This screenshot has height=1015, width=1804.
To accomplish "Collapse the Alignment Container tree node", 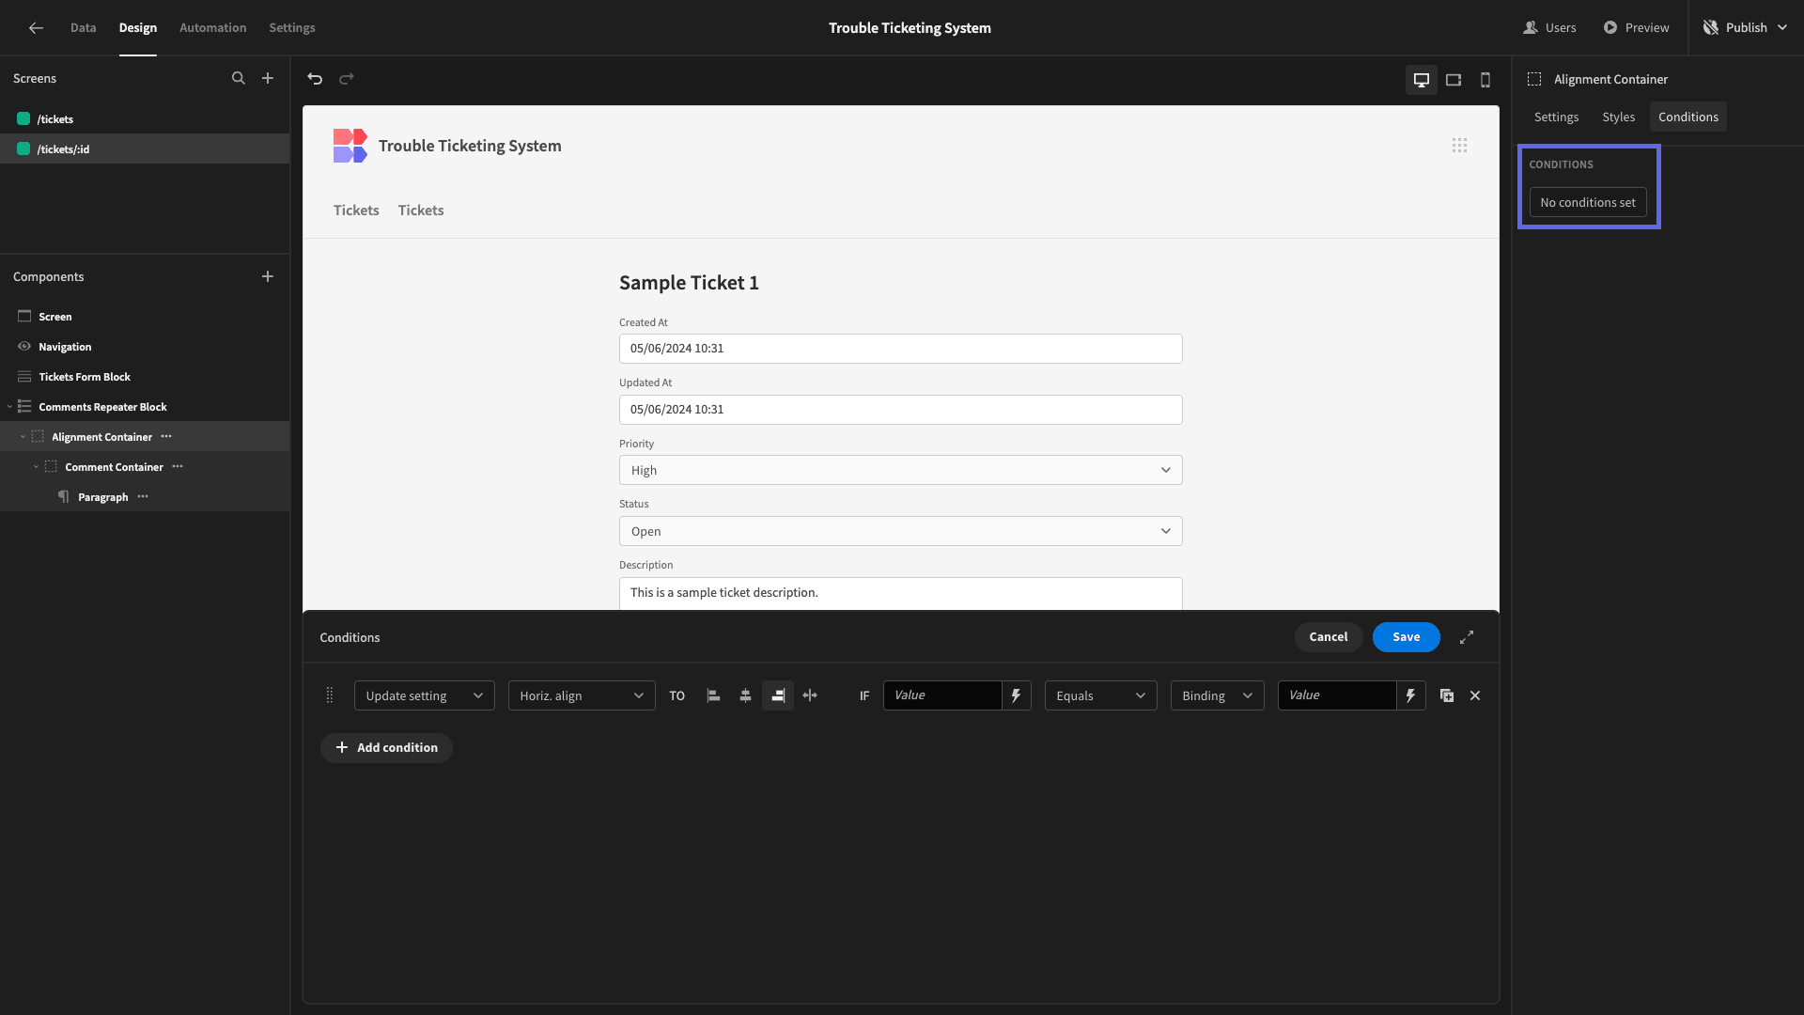I will point(23,437).
